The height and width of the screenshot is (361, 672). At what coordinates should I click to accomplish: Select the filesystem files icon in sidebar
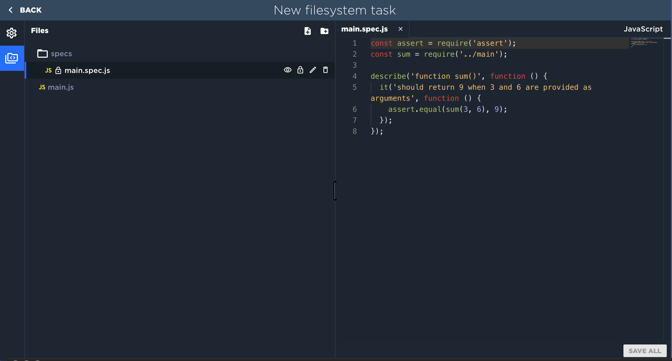(x=12, y=58)
